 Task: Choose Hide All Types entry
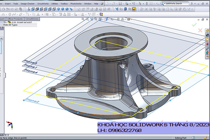click(x=20, y=25)
